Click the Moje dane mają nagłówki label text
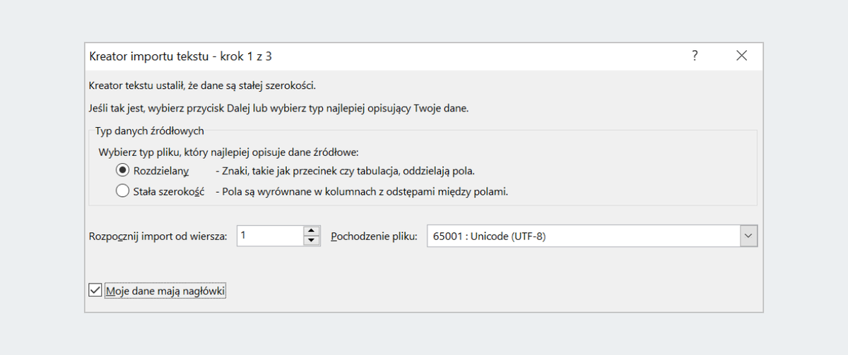 coord(165,290)
